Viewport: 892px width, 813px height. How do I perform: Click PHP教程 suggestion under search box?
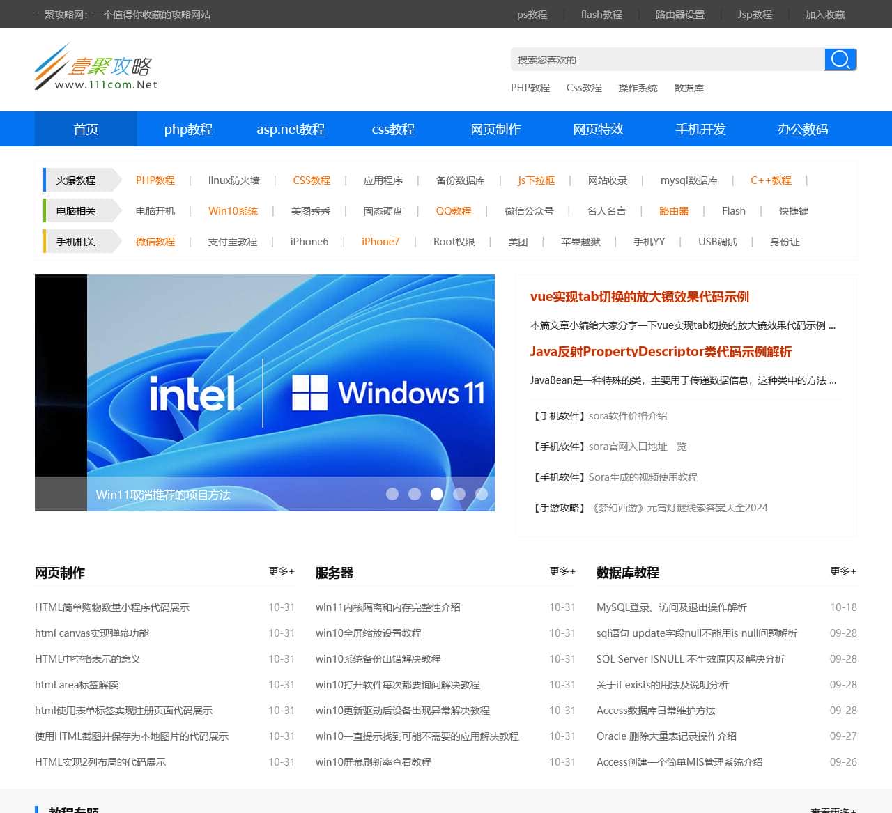point(530,88)
